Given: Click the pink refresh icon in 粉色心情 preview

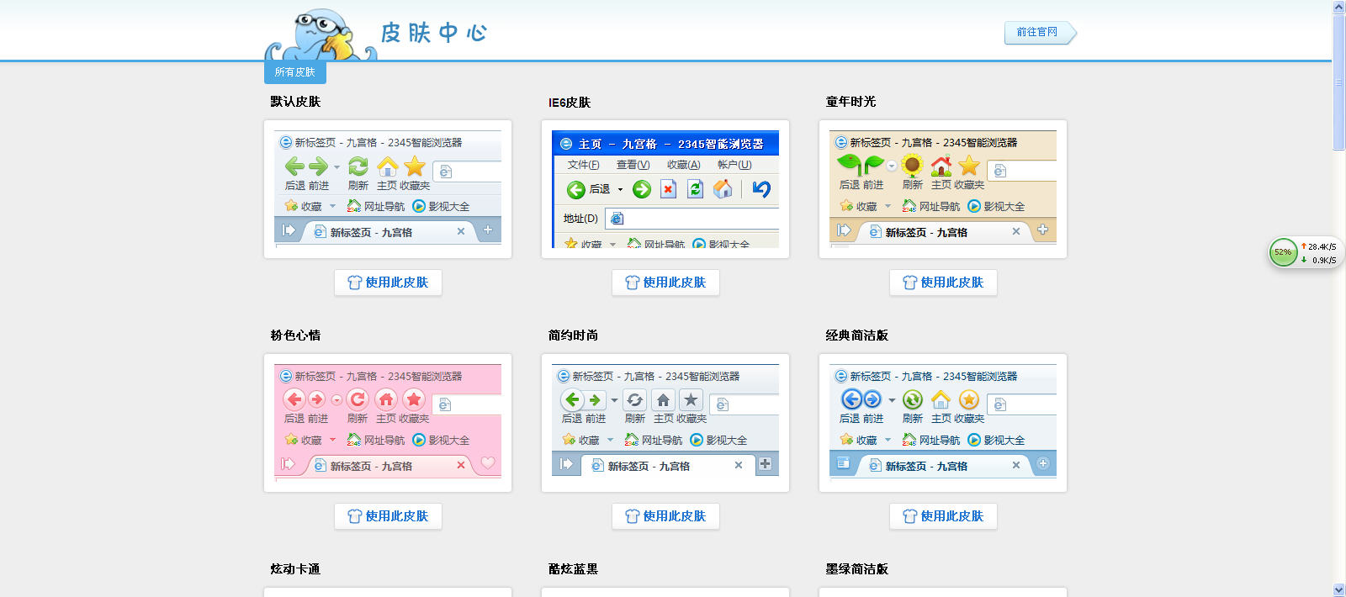Looking at the screenshot, I should tap(358, 399).
